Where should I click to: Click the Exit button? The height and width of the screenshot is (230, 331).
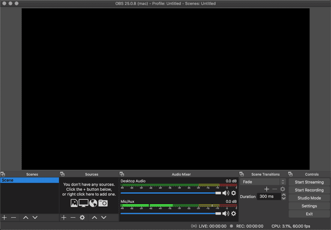pos(309,214)
